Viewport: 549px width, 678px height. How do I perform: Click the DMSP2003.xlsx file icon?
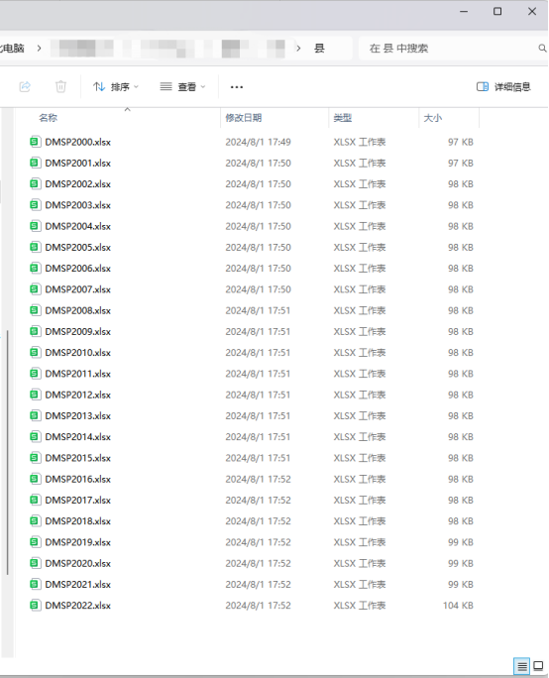(36, 205)
